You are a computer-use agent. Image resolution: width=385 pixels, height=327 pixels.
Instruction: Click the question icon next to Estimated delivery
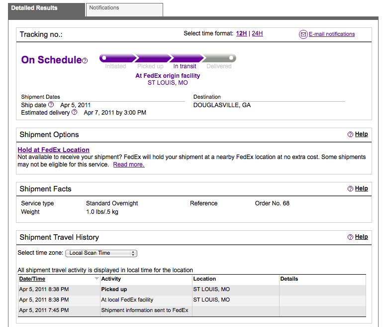coord(75,113)
